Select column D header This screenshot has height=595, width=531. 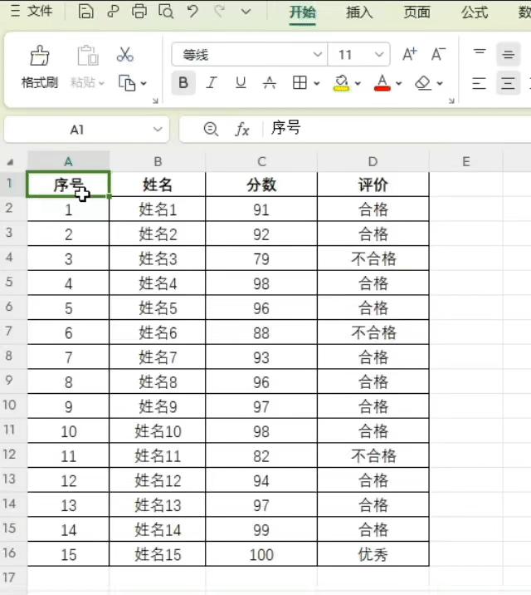(x=373, y=161)
